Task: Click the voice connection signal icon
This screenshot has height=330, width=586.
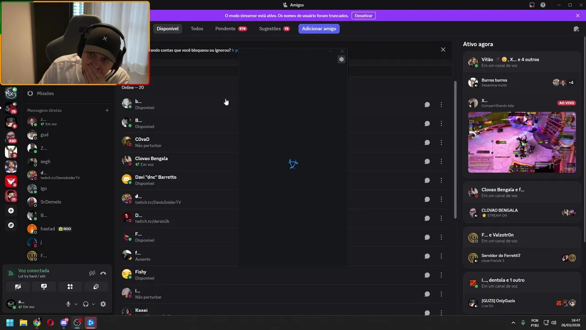Action: click(11, 273)
